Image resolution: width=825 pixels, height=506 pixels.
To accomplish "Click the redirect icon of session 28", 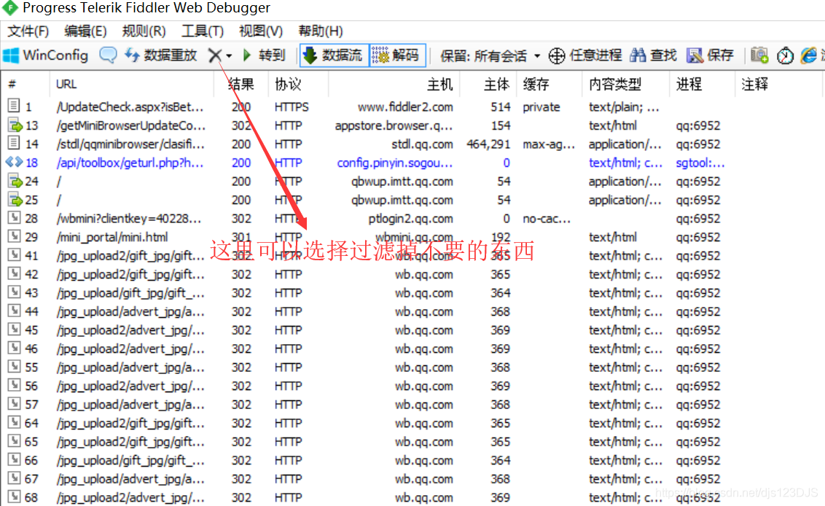I will click(14, 218).
